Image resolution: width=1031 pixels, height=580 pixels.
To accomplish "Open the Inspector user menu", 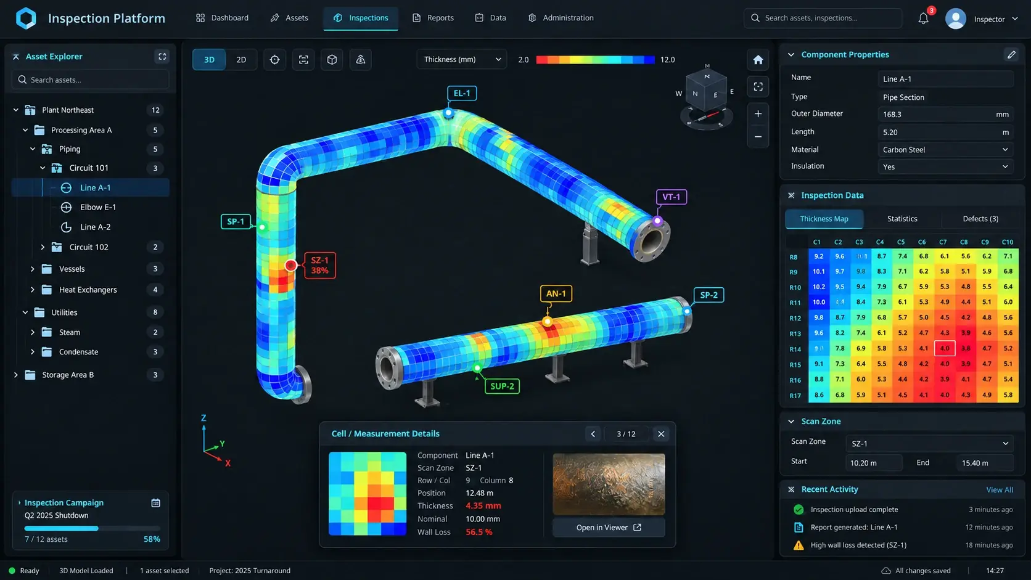I will click(x=982, y=19).
